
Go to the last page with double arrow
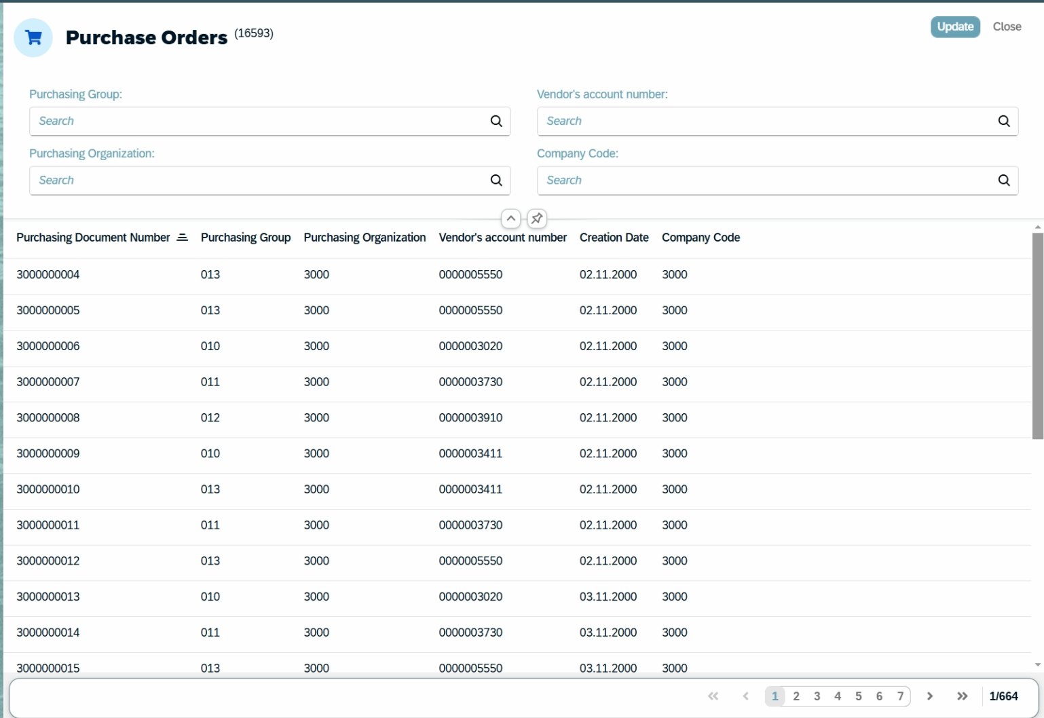962,696
